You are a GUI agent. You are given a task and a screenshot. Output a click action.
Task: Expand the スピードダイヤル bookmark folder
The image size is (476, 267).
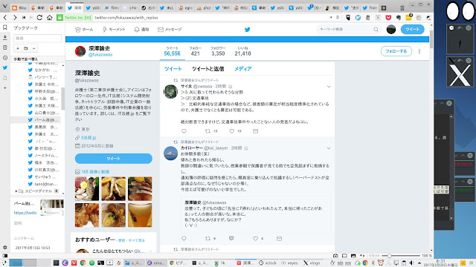pyautogui.click(x=16, y=191)
